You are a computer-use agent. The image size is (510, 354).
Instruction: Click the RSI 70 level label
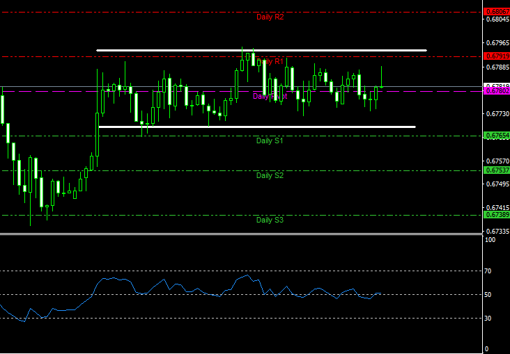pyautogui.click(x=488, y=271)
